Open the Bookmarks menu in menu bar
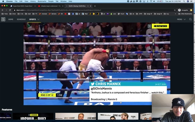The width and height of the screenshot is (195, 122). [x=42, y=1]
